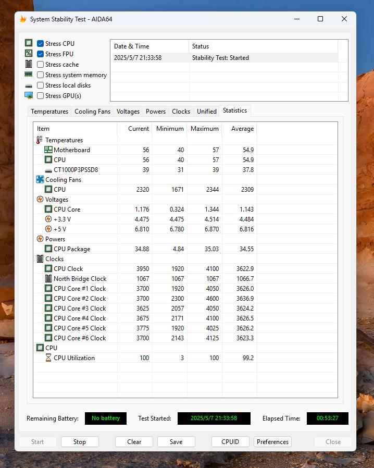Click the thermometer icon of Temperatures group

[40, 140]
